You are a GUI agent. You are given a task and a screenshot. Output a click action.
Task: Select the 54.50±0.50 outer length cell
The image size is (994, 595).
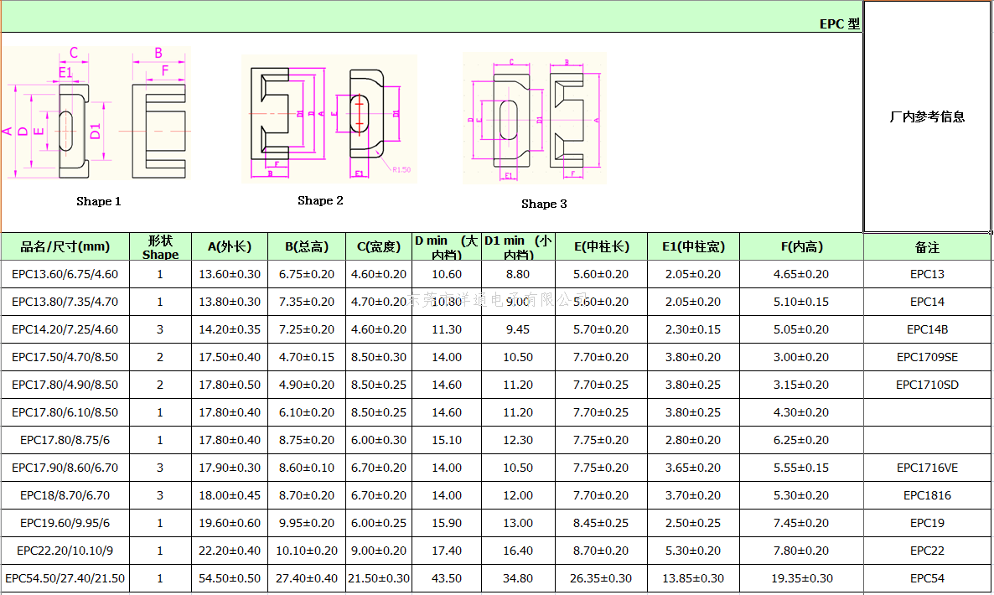(230, 578)
